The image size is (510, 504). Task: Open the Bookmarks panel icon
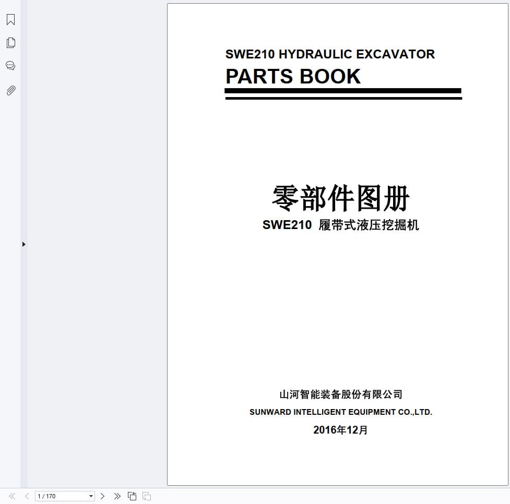tap(11, 19)
